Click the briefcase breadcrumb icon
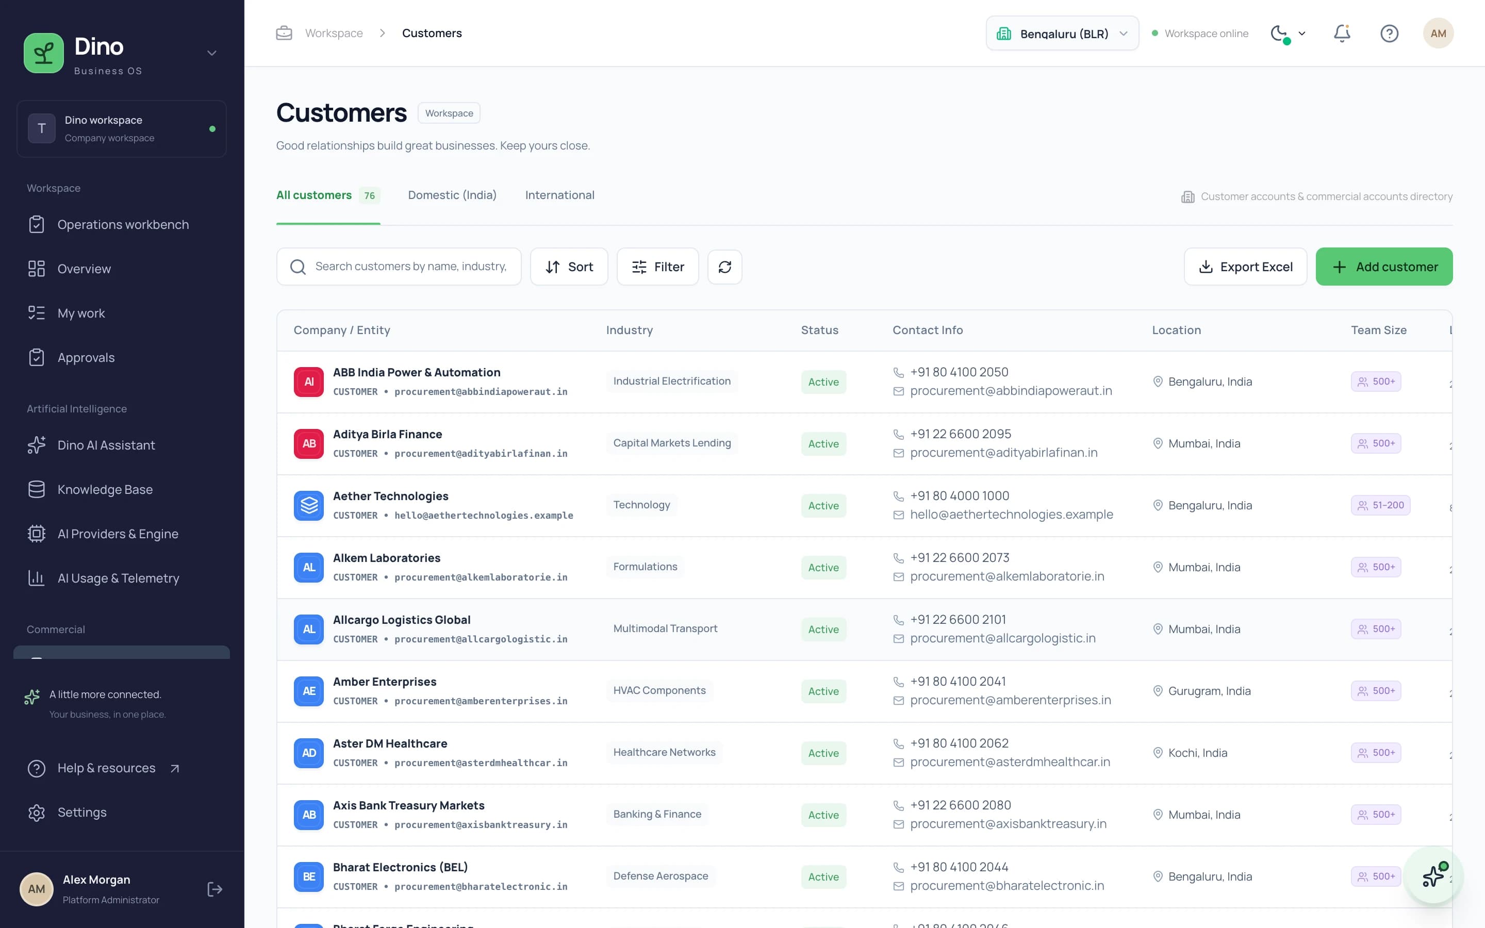The height and width of the screenshot is (928, 1485). [x=284, y=33]
